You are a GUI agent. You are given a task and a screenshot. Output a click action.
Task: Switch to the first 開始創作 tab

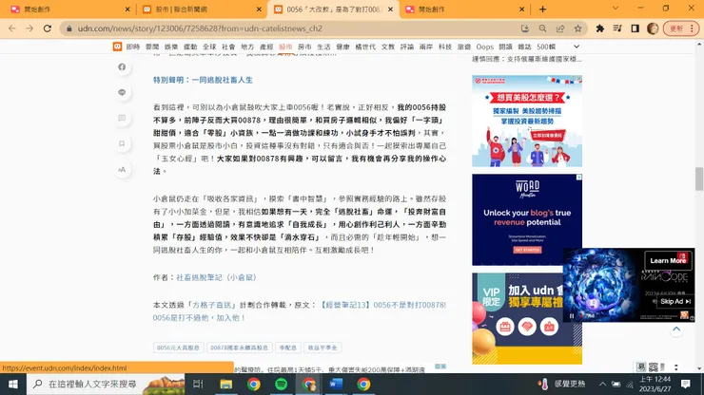coord(69,9)
